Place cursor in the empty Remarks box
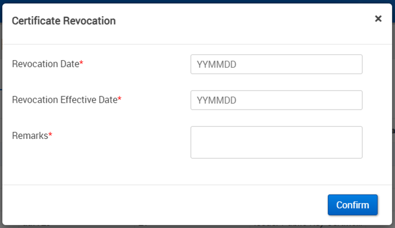The image size is (395, 228). pyautogui.click(x=276, y=142)
